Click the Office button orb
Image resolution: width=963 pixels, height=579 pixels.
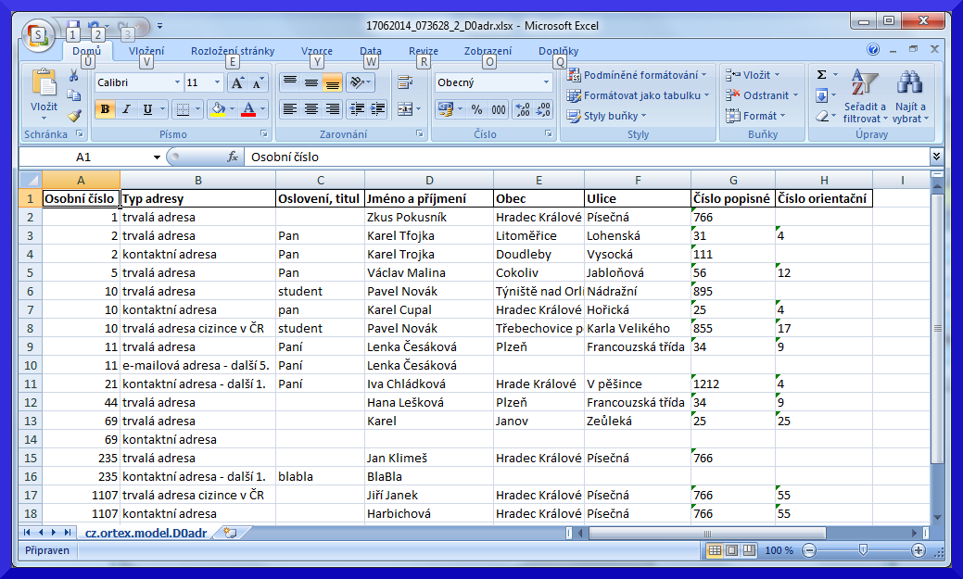pos(40,35)
